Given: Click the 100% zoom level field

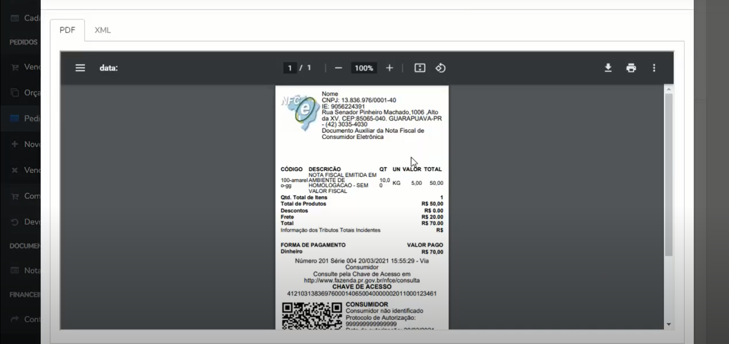Looking at the screenshot, I should point(364,68).
